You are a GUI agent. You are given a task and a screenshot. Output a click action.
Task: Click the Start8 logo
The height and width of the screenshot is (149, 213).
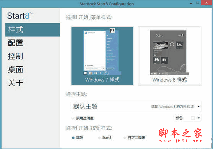point(20,16)
